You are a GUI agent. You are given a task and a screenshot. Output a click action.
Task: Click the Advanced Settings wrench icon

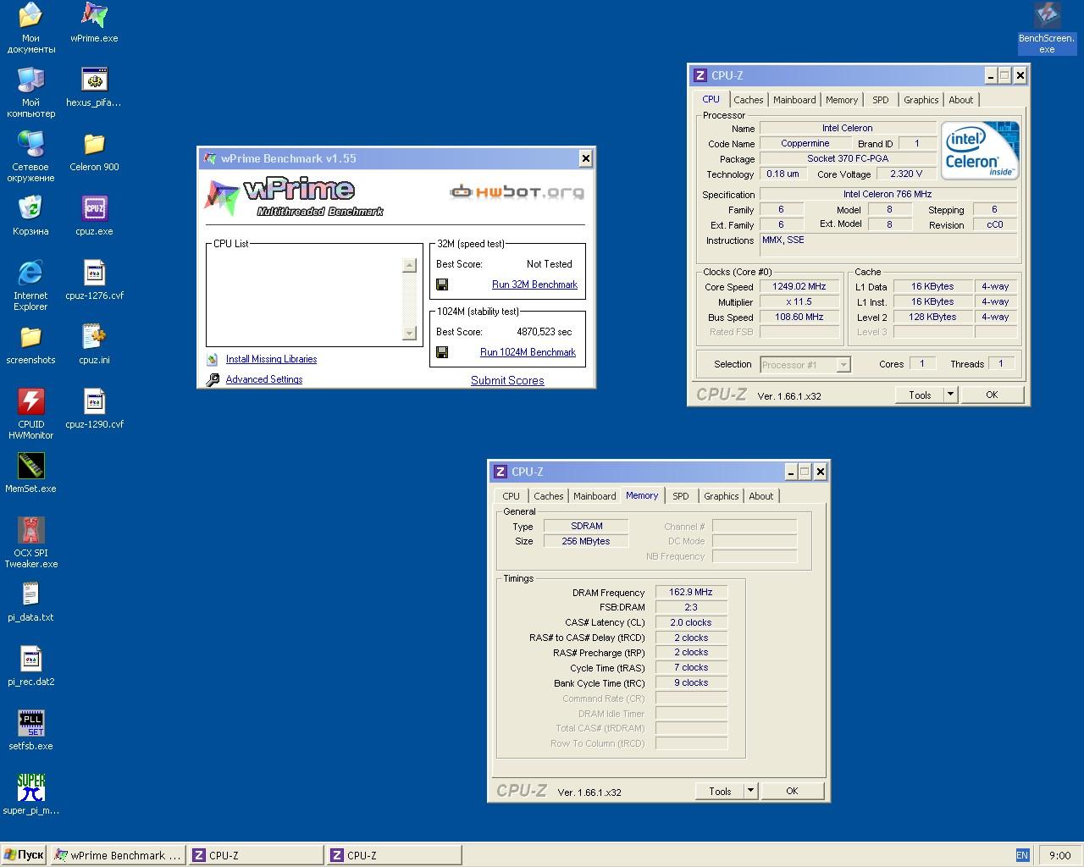point(213,379)
